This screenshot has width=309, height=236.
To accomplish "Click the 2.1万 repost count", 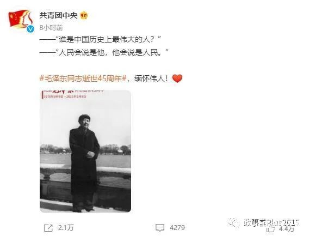I will click(x=66, y=228).
